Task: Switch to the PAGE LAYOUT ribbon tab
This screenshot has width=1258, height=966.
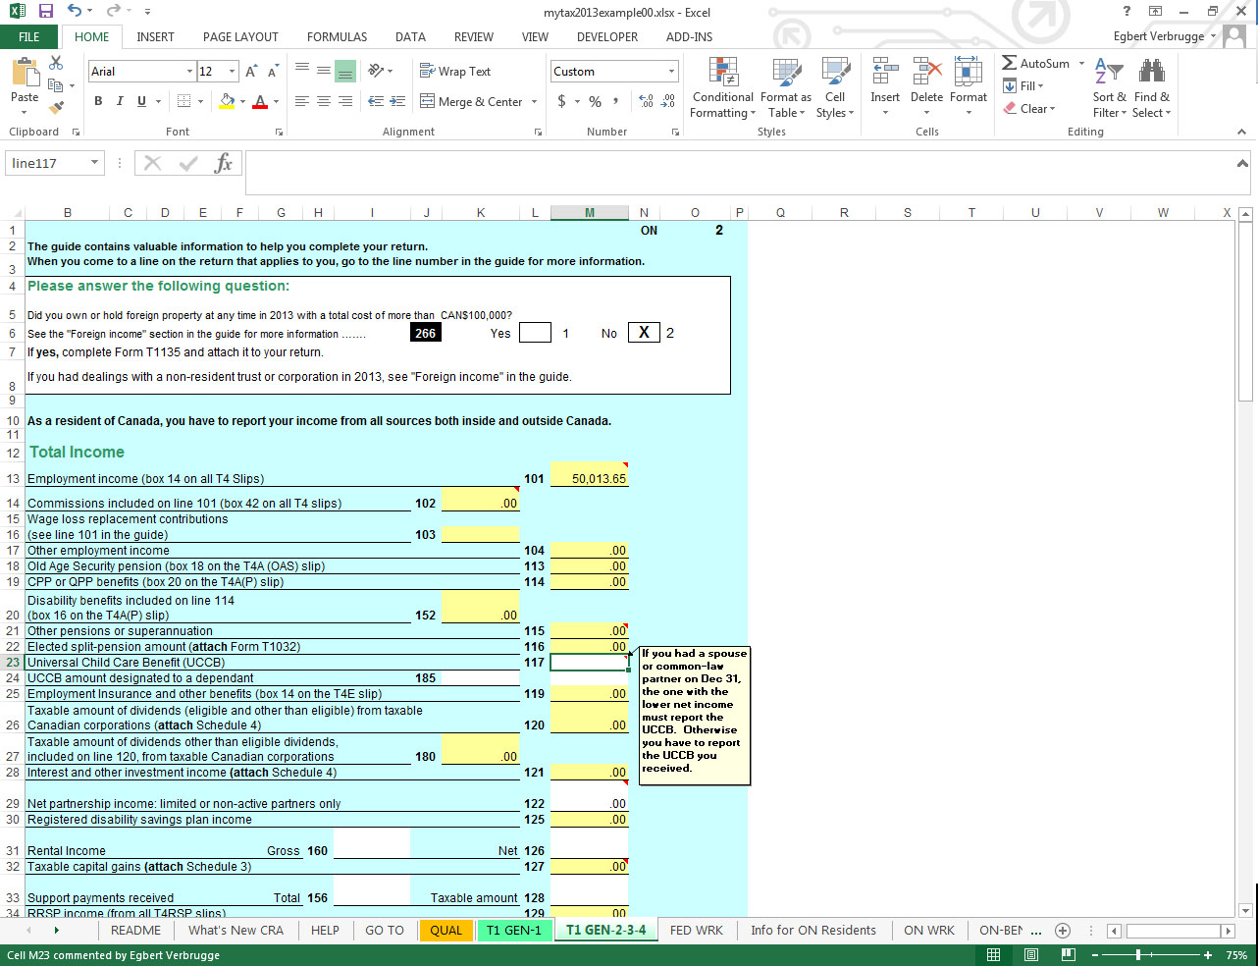Action: [240, 37]
